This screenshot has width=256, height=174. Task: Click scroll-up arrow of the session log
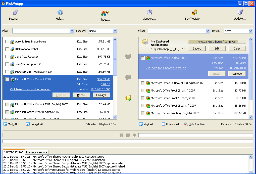coord(251,157)
